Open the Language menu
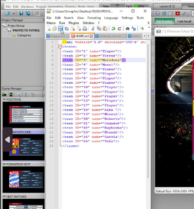 tap(111, 18)
